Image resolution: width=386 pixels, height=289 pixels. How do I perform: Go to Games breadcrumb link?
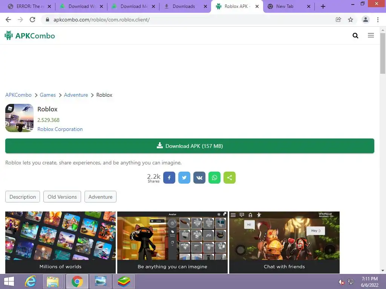48,95
